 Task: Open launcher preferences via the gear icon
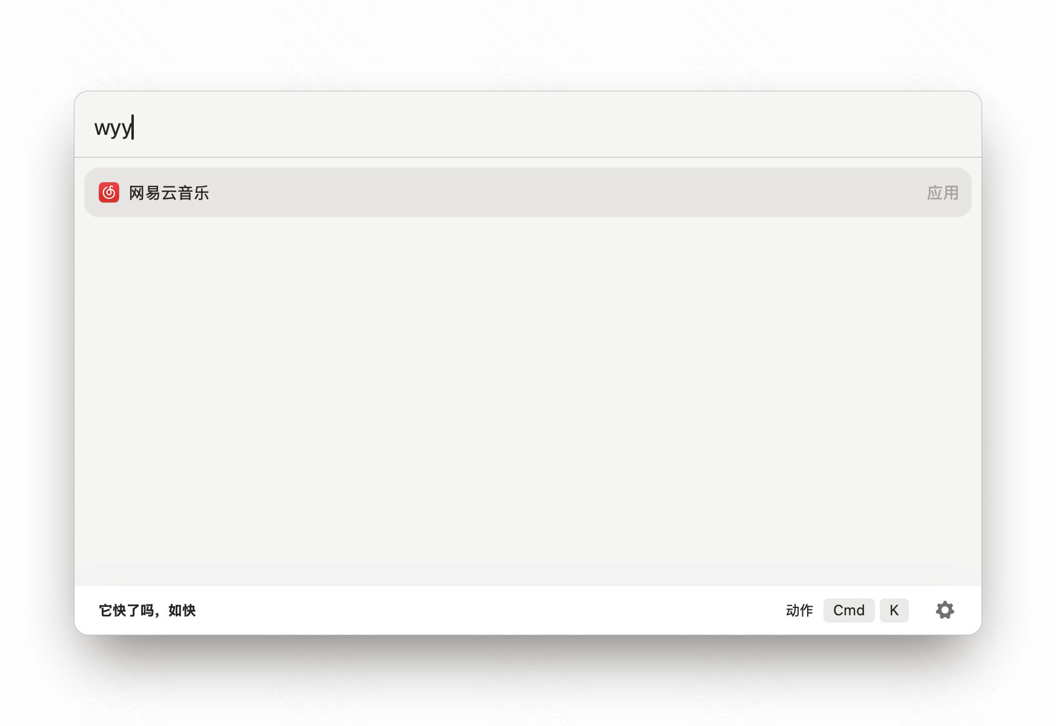pyautogui.click(x=945, y=610)
